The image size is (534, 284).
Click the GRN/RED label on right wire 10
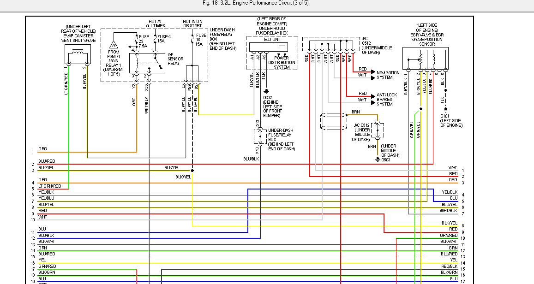[x=449, y=236]
